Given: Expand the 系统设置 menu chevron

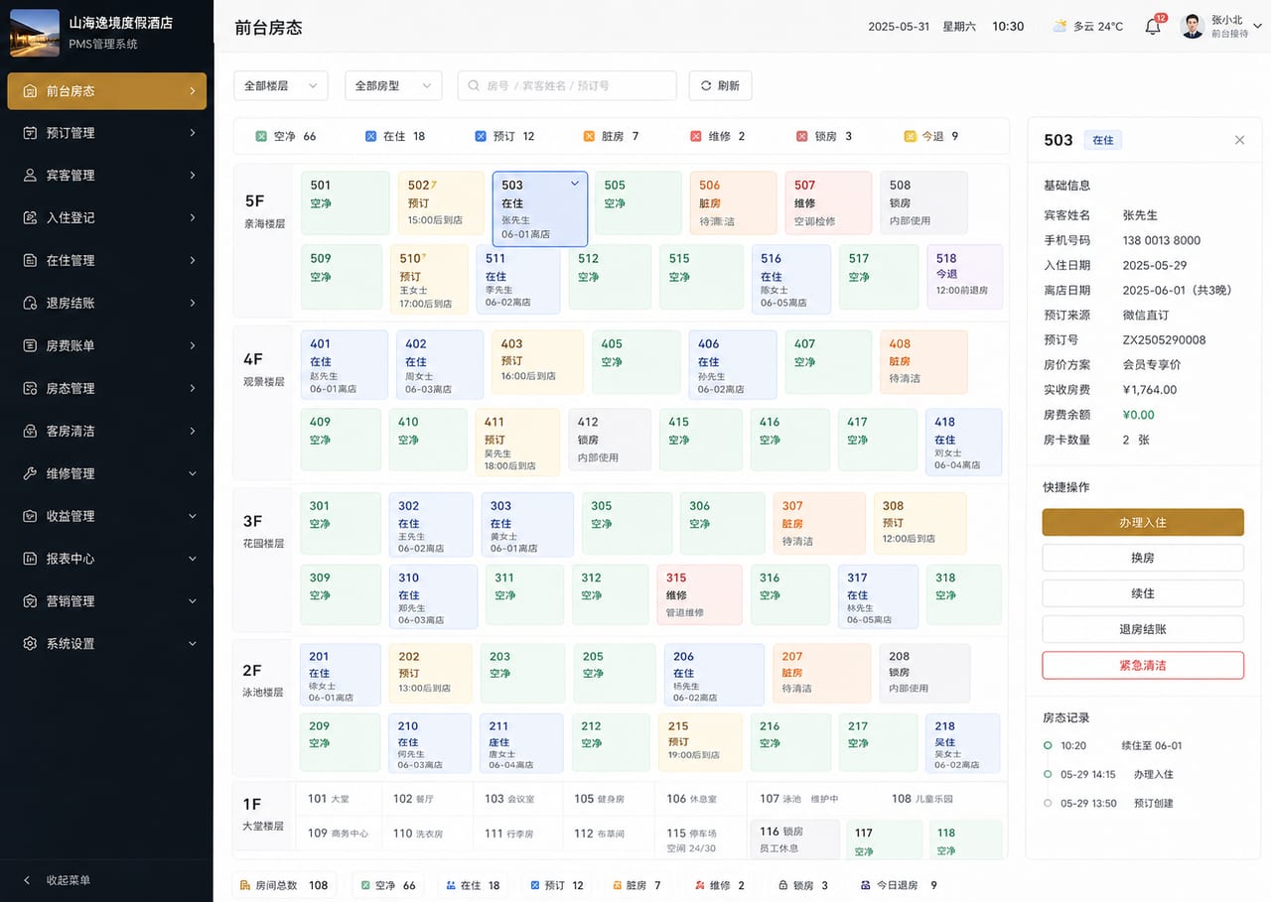Looking at the screenshot, I should click(x=193, y=644).
